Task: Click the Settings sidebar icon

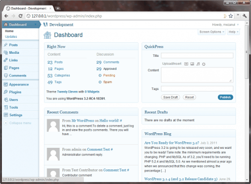Action: coord(6,115)
